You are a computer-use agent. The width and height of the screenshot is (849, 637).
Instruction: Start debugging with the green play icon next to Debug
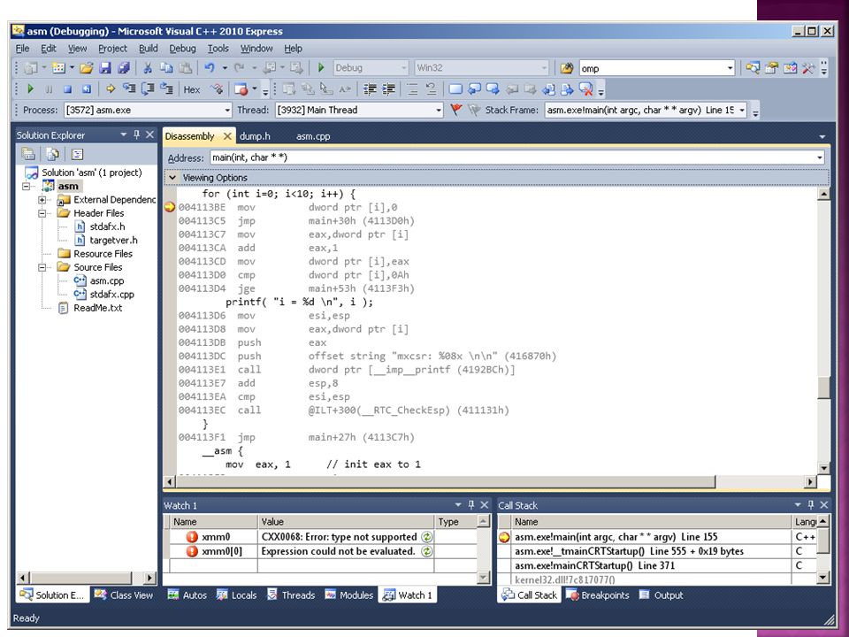tap(320, 68)
